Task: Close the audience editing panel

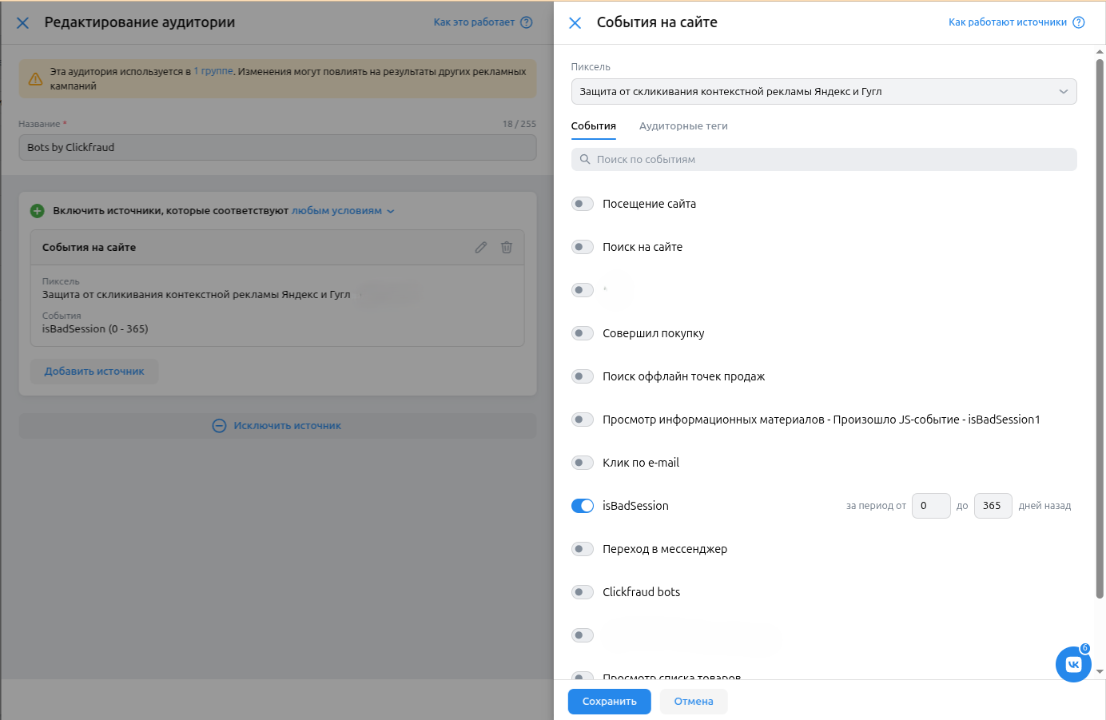Action: pos(22,23)
